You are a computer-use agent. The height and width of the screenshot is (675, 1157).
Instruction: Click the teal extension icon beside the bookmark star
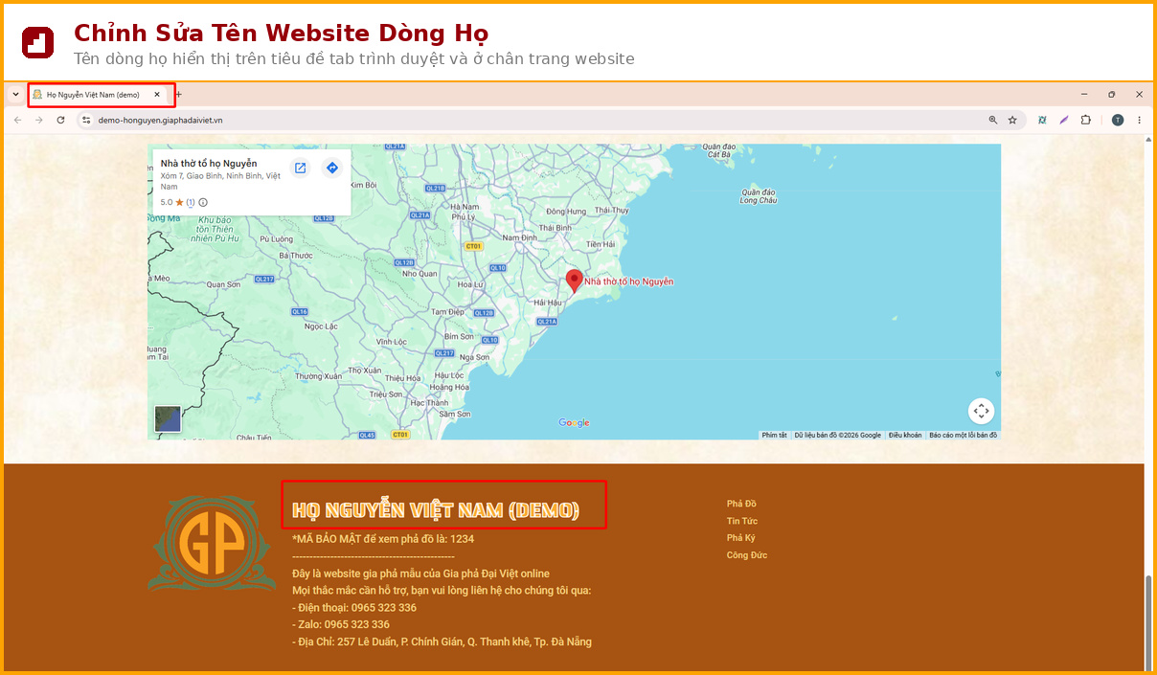(1042, 120)
